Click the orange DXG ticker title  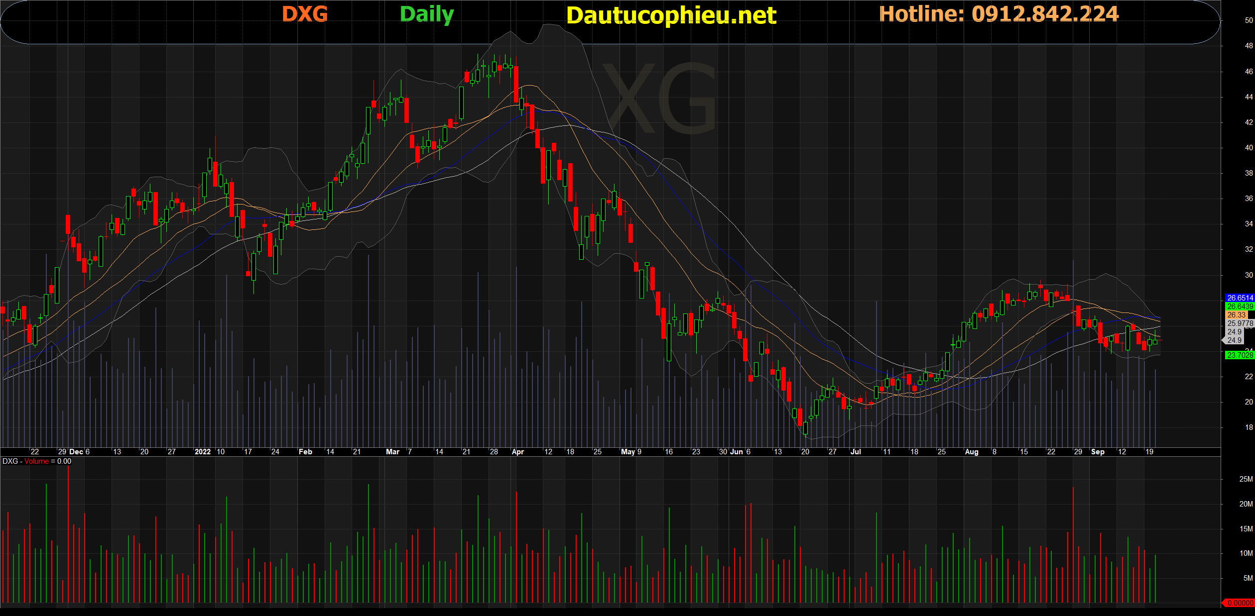point(305,14)
